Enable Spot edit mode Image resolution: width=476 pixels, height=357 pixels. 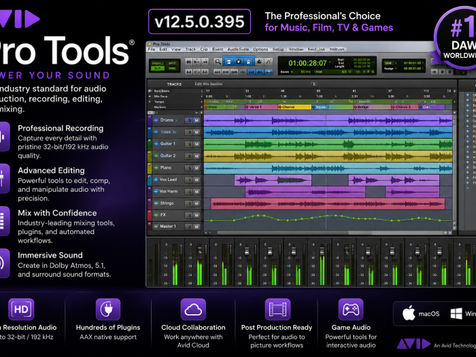pyautogui.click(x=172, y=63)
